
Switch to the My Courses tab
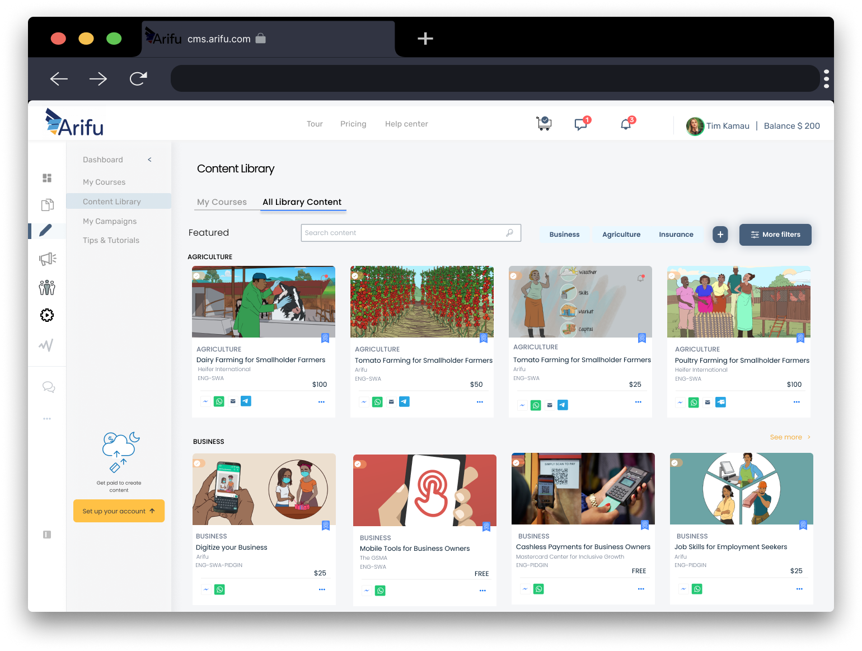pos(222,202)
